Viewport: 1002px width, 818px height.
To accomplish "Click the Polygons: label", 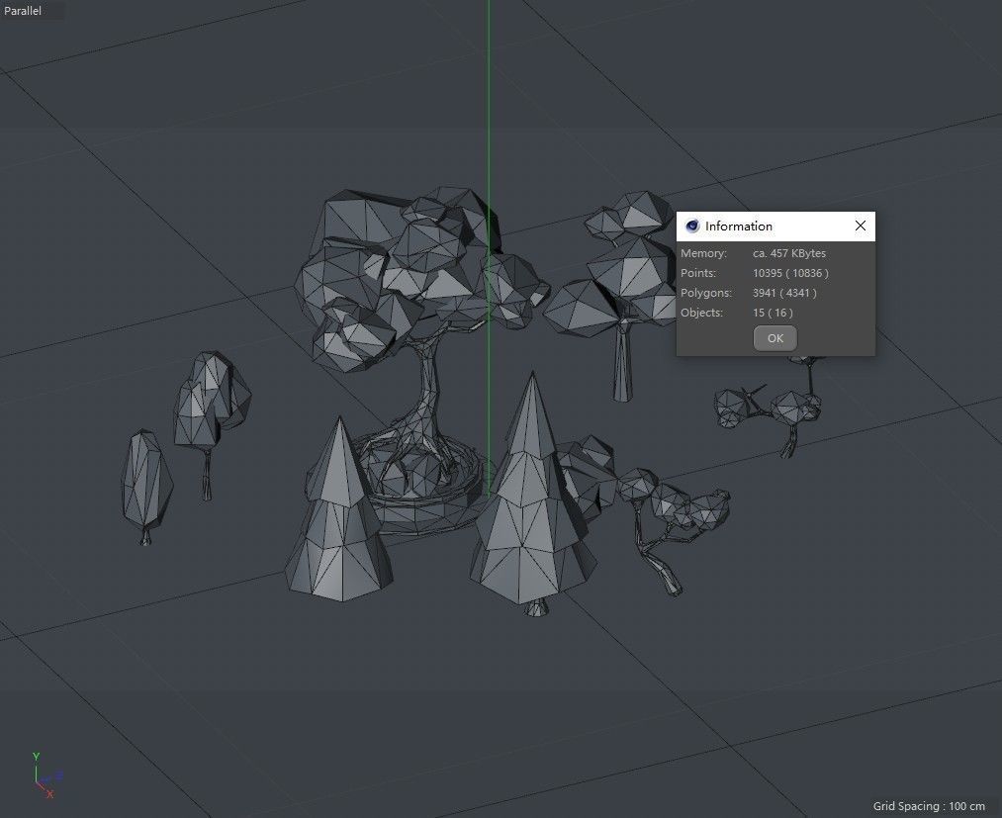I will coord(706,293).
